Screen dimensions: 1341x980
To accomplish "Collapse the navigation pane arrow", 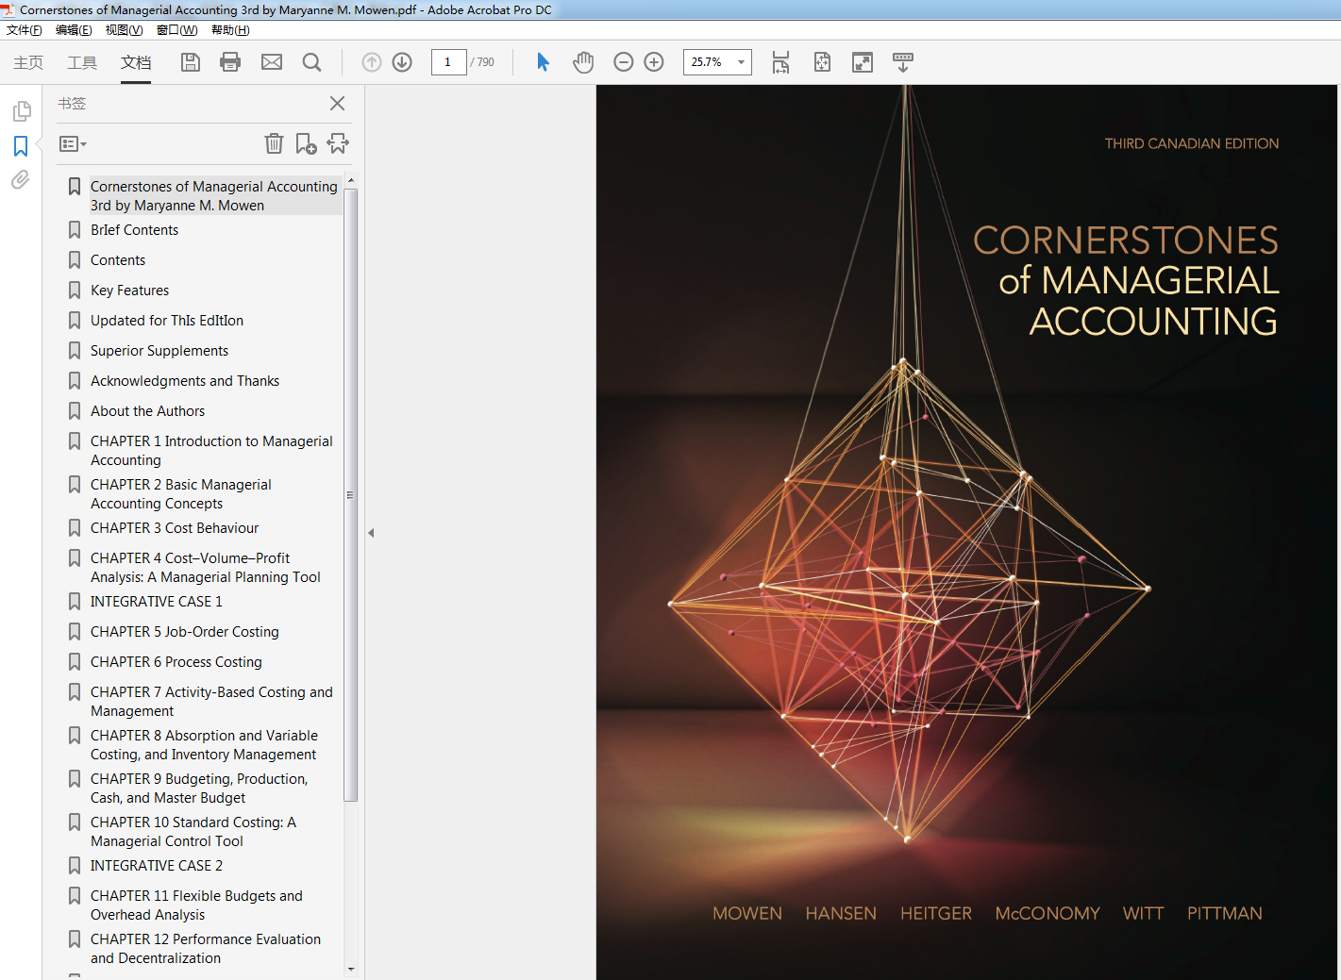I will [371, 533].
